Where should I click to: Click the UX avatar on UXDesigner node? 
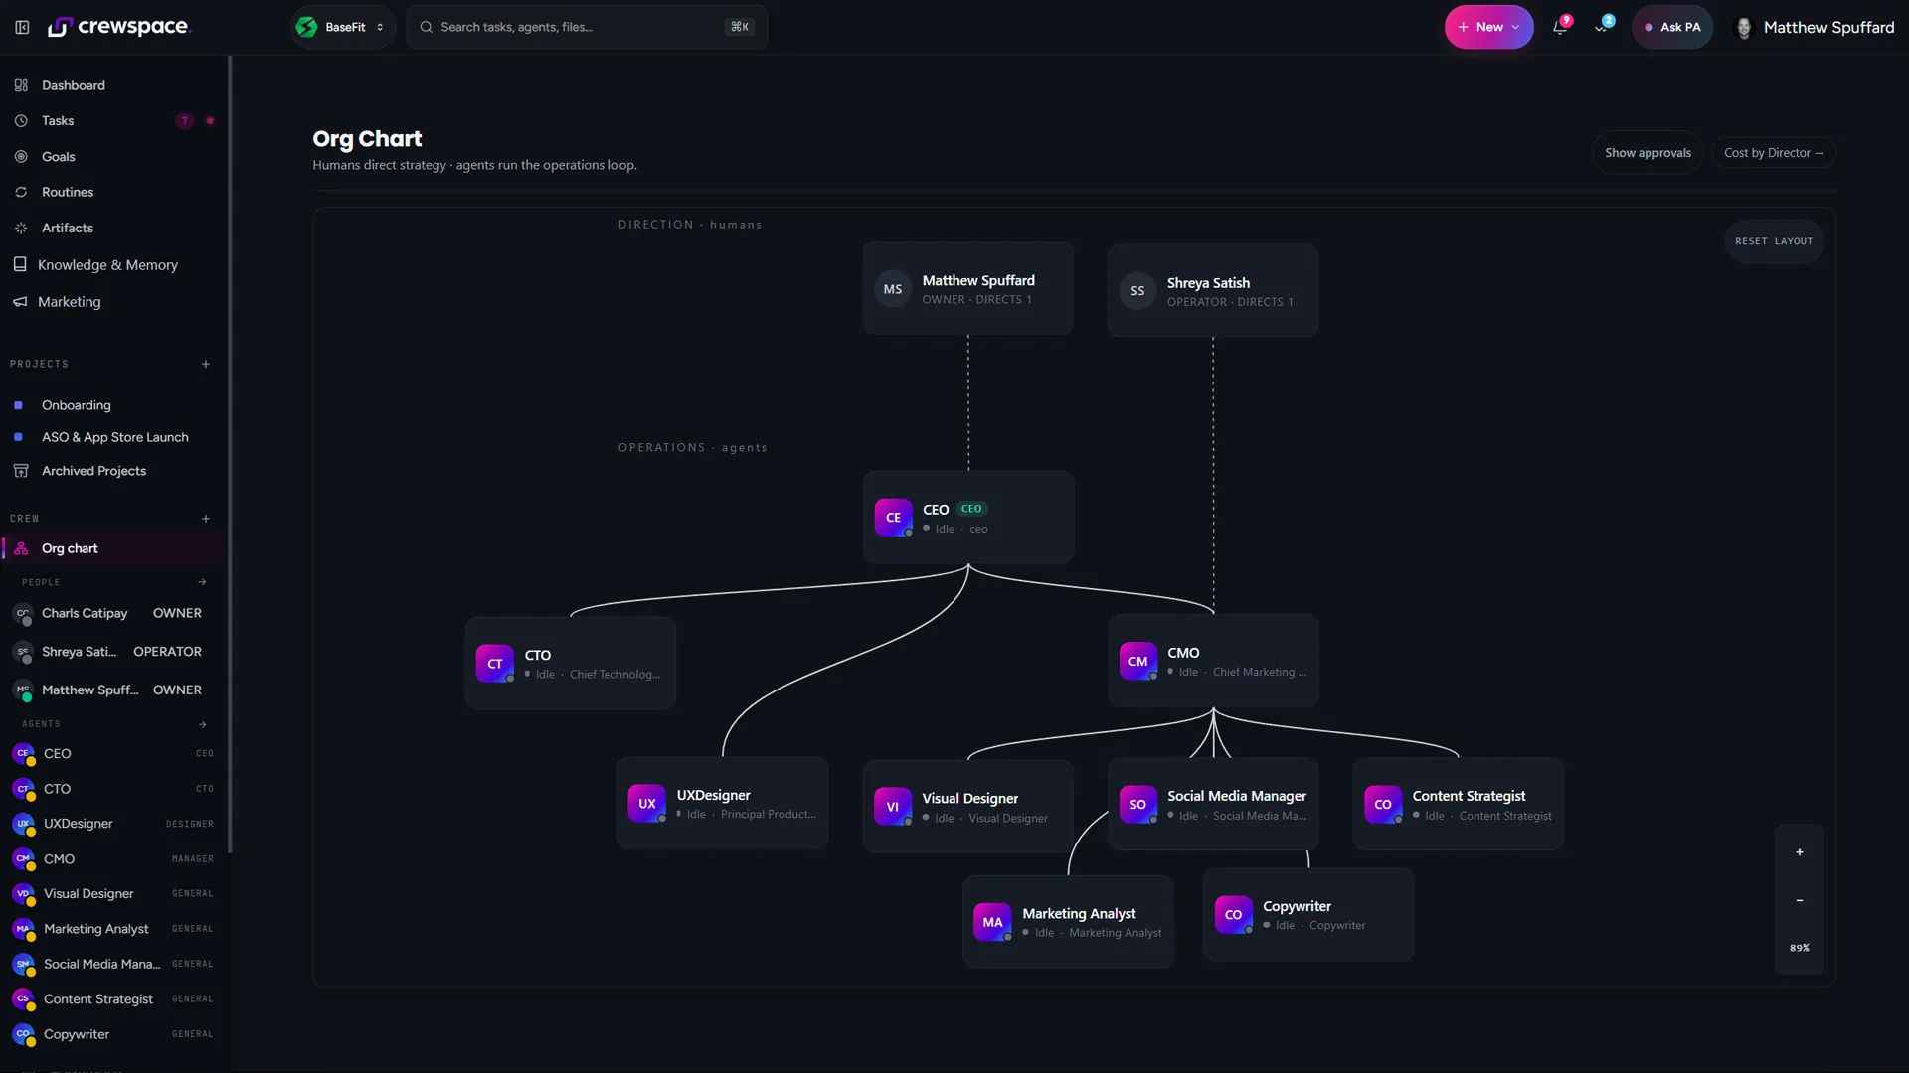(x=647, y=804)
